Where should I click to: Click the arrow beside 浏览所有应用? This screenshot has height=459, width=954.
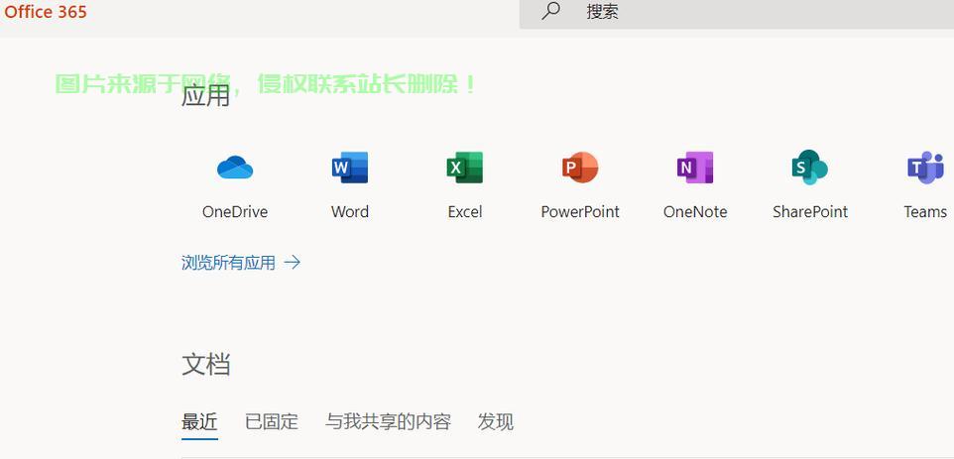(293, 263)
